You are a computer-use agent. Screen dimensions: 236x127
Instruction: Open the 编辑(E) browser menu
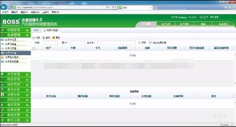(14, 12)
